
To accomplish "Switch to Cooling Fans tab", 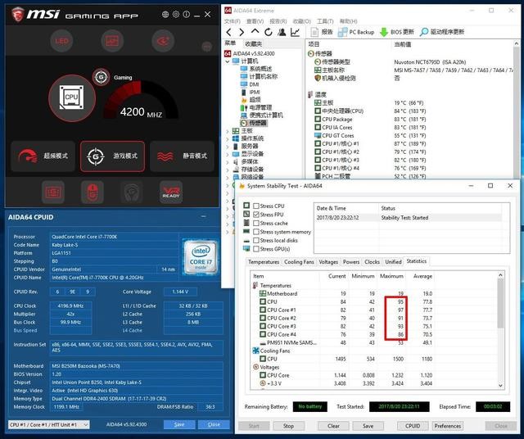I will click(299, 262).
